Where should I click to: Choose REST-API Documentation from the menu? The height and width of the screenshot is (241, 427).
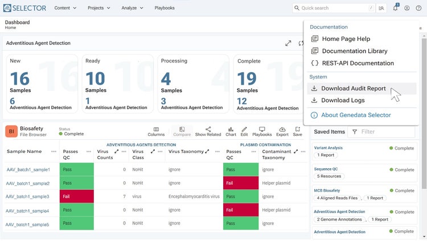pyautogui.click(x=357, y=63)
